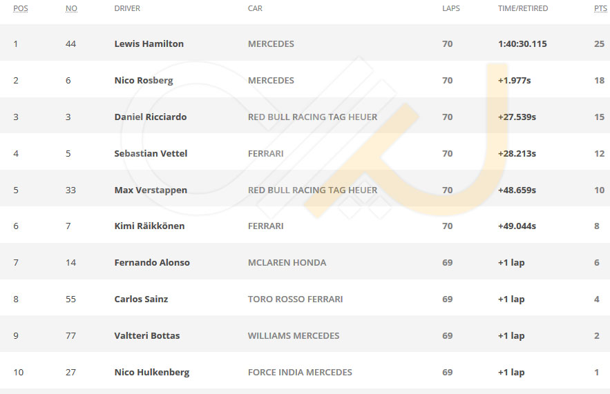Open Carlos Sainz driver entry
Image resolution: width=610 pixels, height=394 pixels.
[141, 299]
